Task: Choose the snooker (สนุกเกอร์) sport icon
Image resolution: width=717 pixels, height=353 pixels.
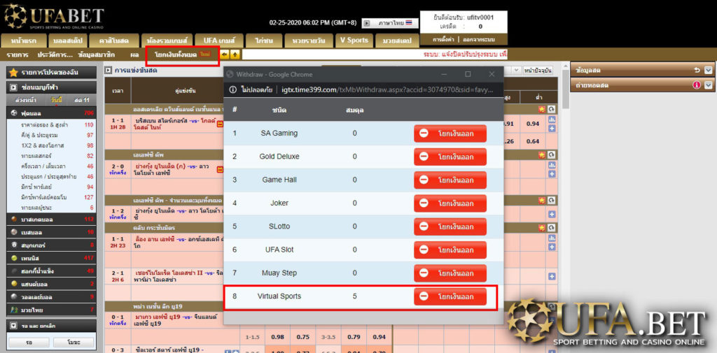Action: pos(15,245)
